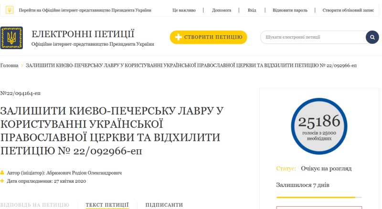The height and width of the screenshot is (209, 382).
Task: Go to Головна breadcrumb link
Action: tap(9, 65)
